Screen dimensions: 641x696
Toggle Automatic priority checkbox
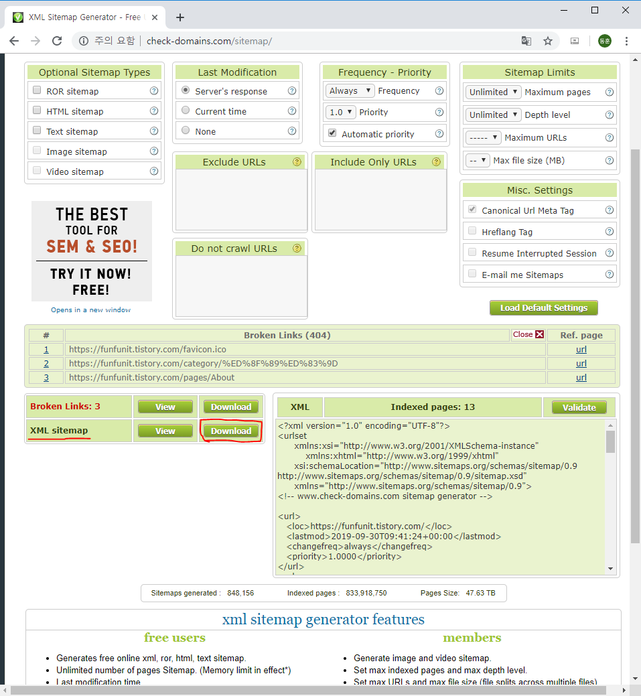point(332,133)
